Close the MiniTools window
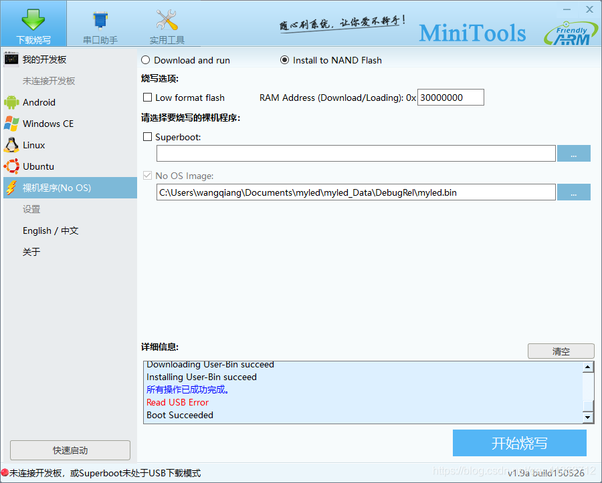The height and width of the screenshot is (483, 602). pos(590,9)
